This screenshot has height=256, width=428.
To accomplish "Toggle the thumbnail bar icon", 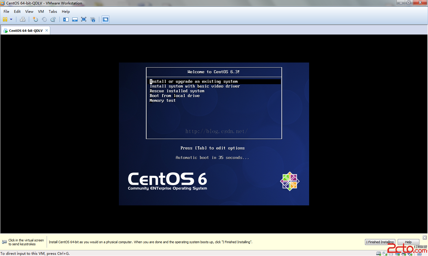I will [x=75, y=19].
